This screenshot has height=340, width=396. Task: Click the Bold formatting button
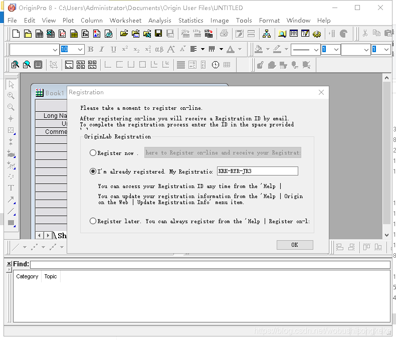[x=90, y=49]
